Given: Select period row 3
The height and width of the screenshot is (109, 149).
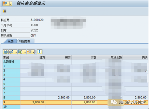Looking at the screenshot, I should [x=12, y=75].
